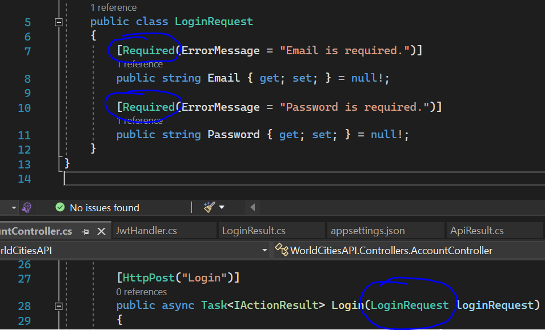
Task: Click the loginRequest parameter name
Action: click(x=495, y=305)
